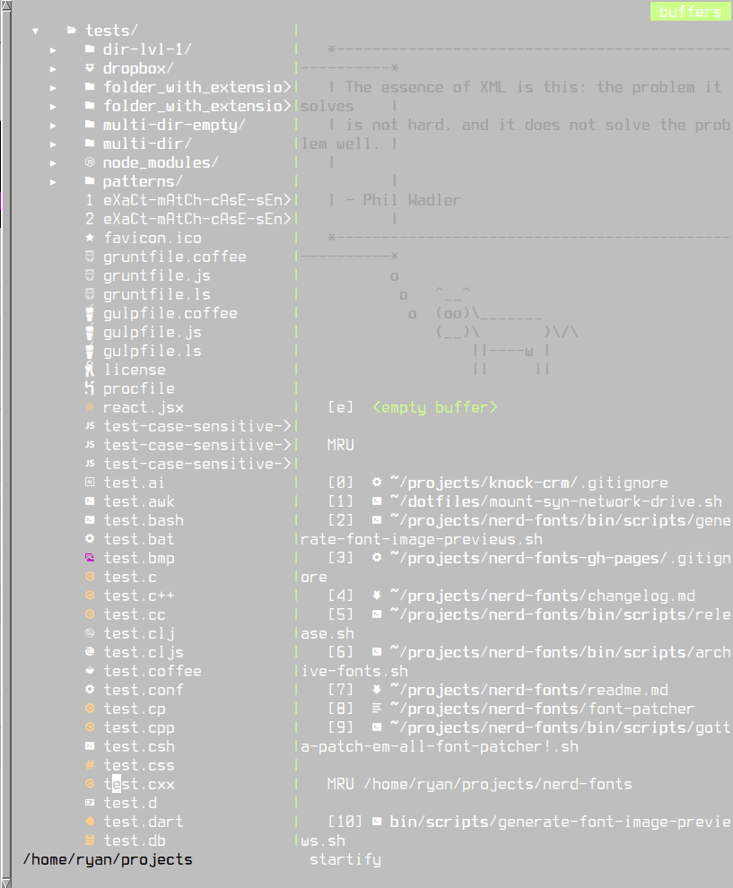Click the hash icon beside test.css
The width and height of the screenshot is (733, 888).
click(x=90, y=765)
